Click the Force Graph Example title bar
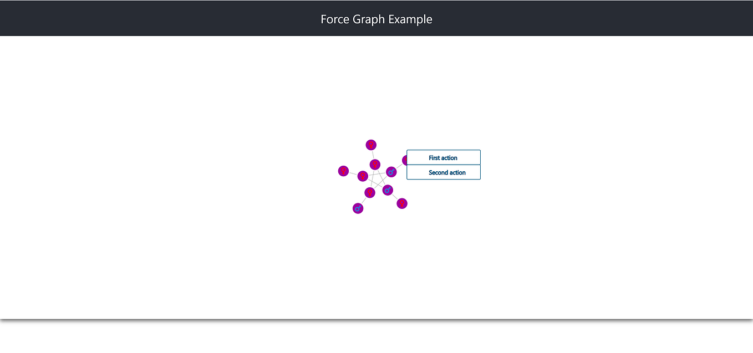Screen dimensions: 753x353 pyautogui.click(x=376, y=18)
